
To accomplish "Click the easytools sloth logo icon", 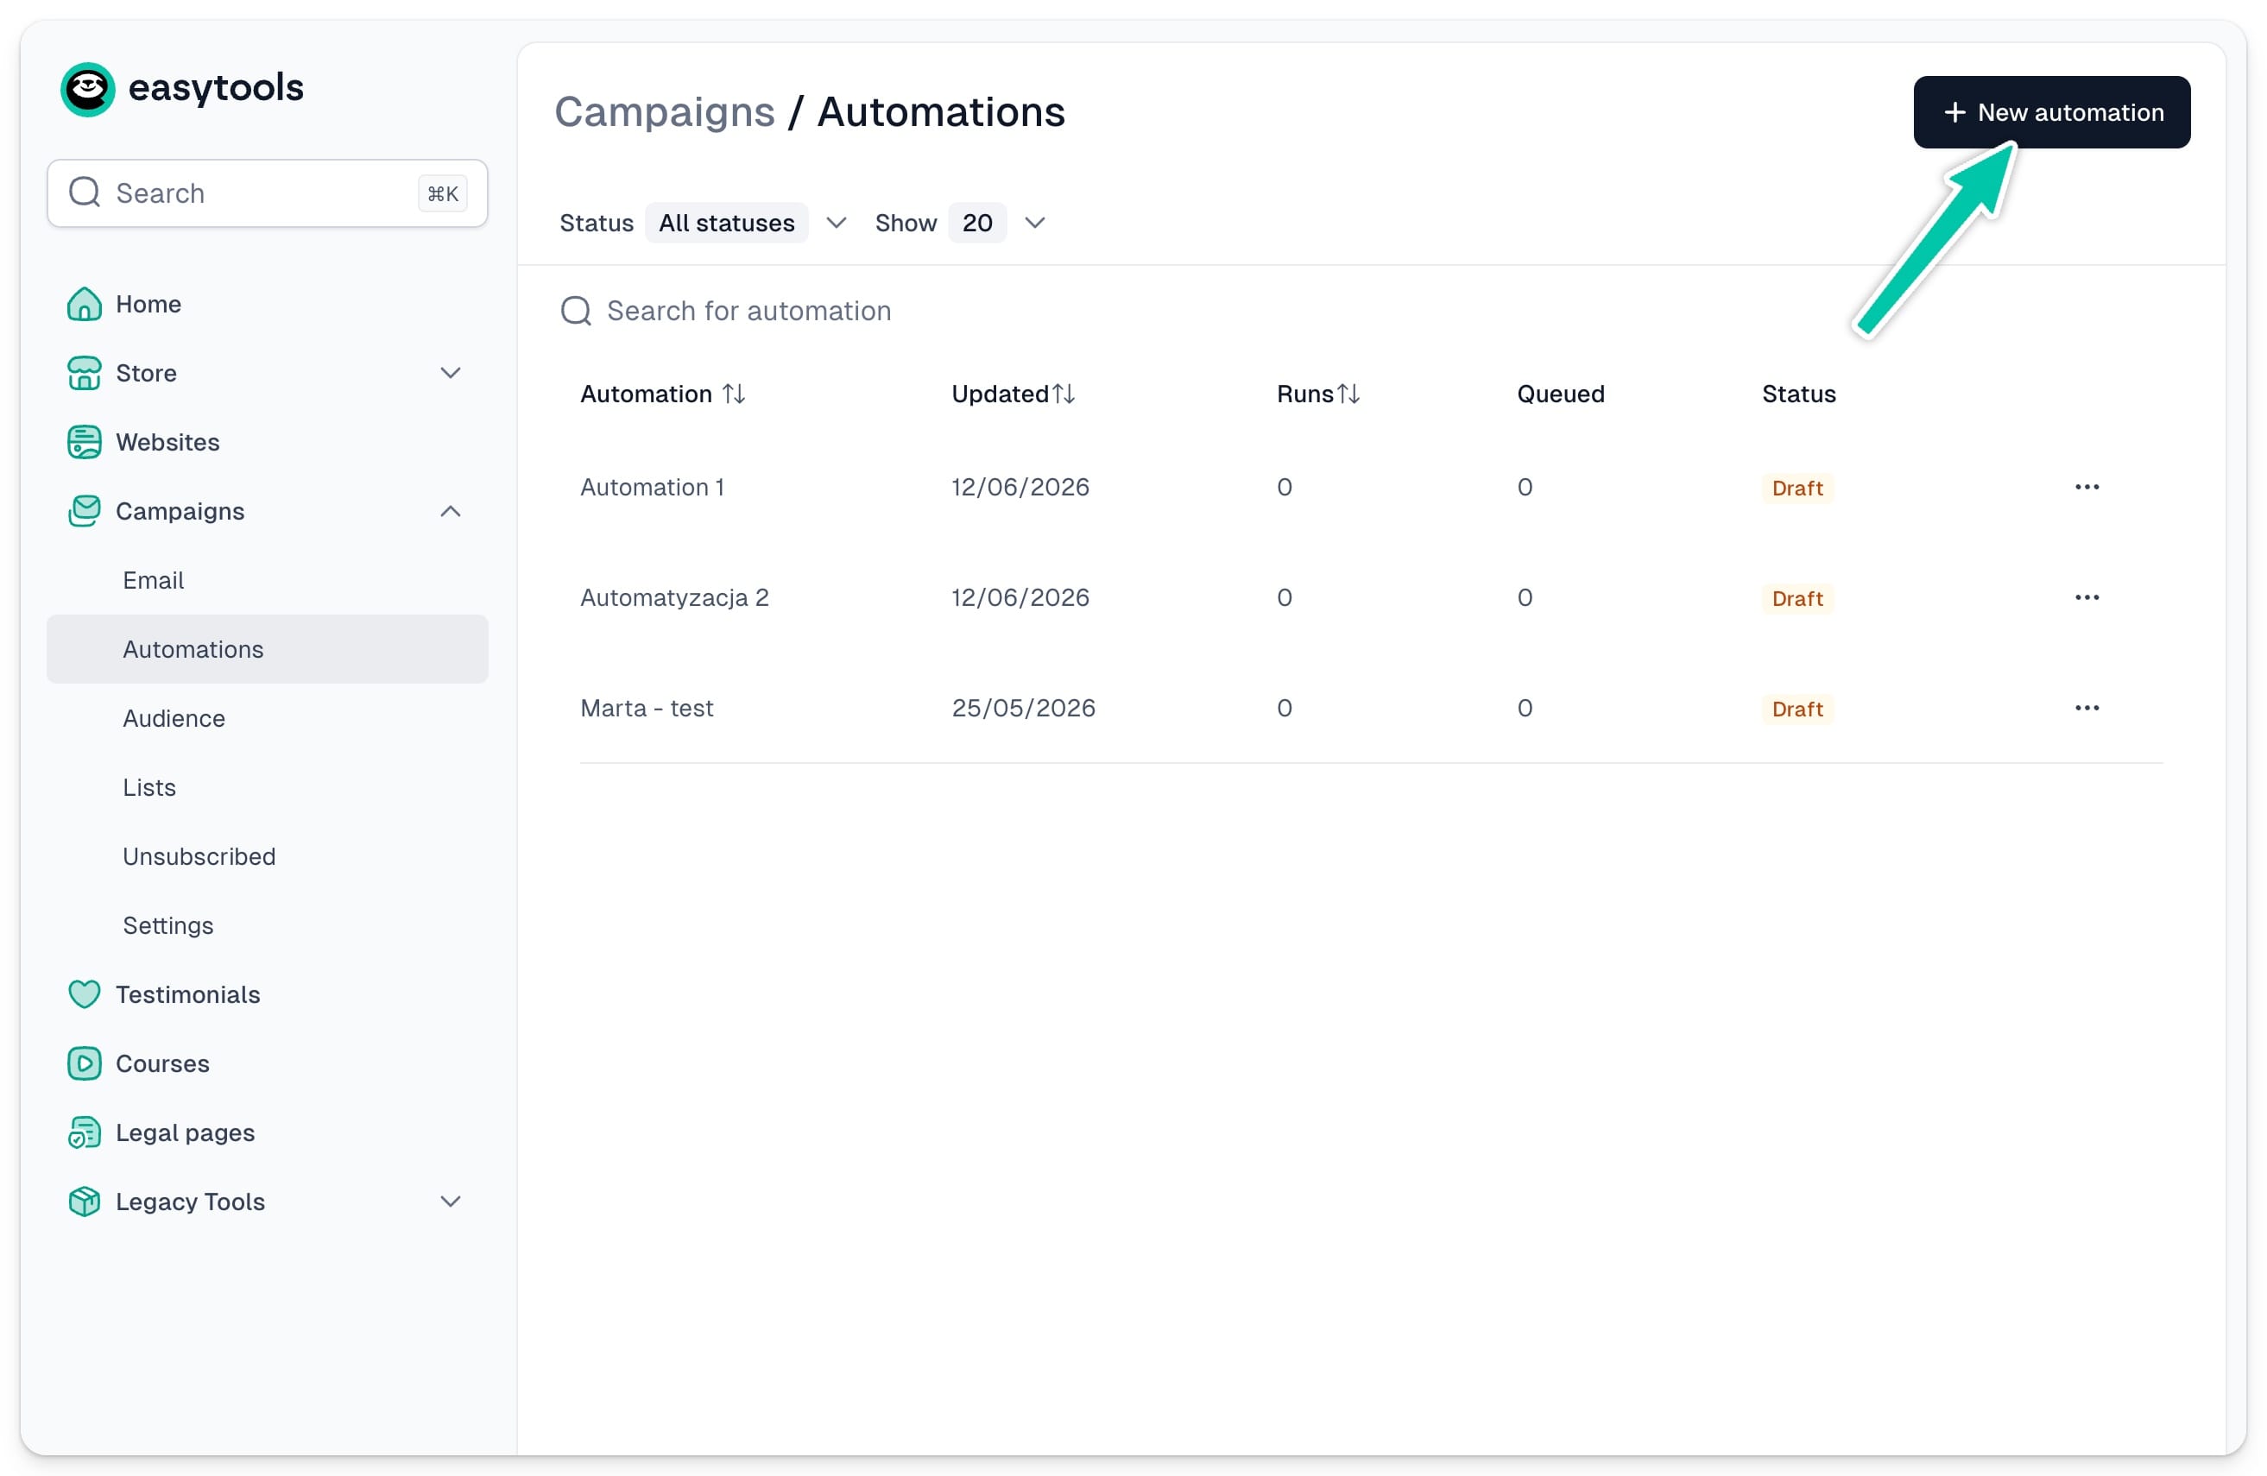I will [x=88, y=89].
